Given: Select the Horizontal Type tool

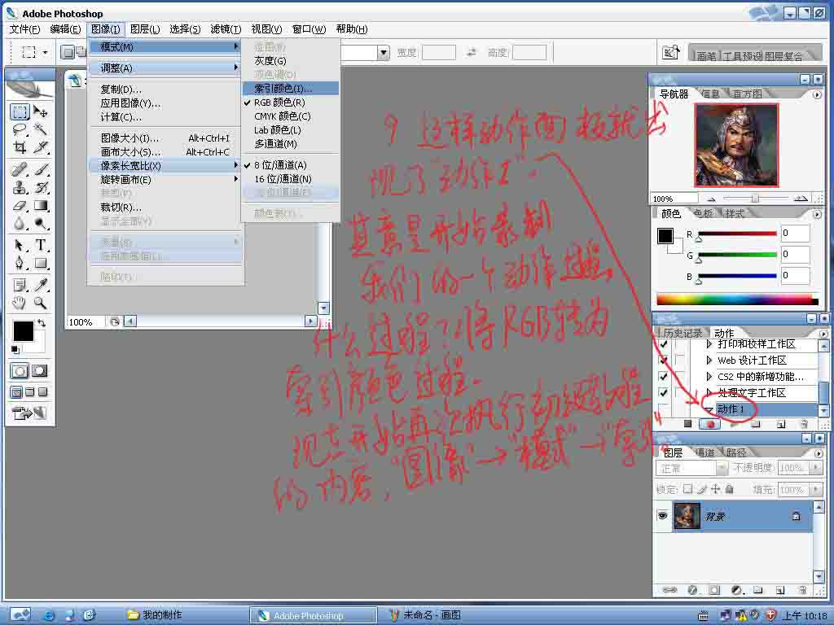Looking at the screenshot, I should point(40,245).
